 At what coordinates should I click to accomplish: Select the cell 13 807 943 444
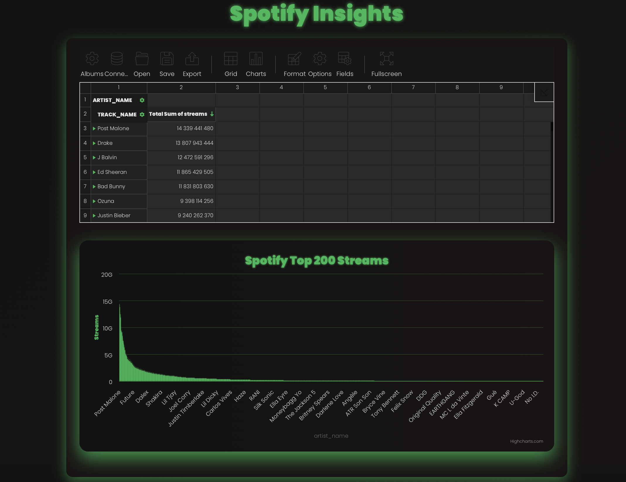point(181,143)
